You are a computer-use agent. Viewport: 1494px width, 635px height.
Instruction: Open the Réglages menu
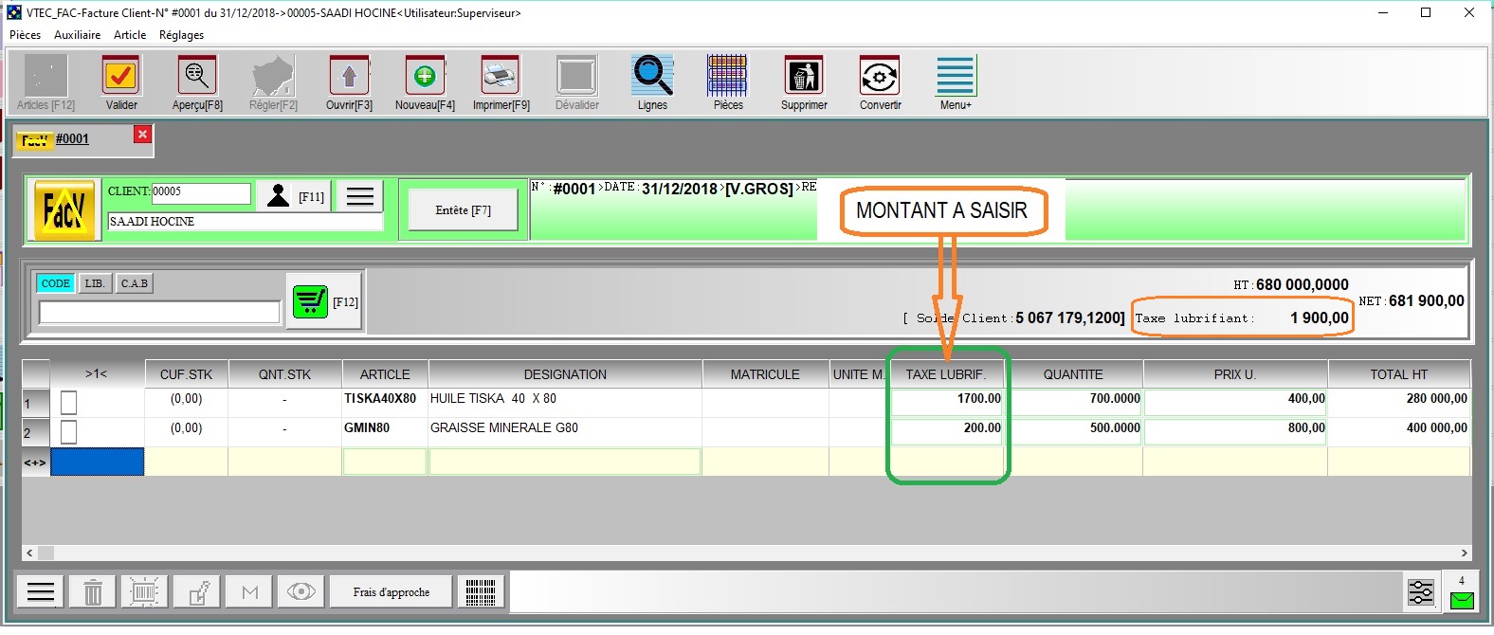181,35
